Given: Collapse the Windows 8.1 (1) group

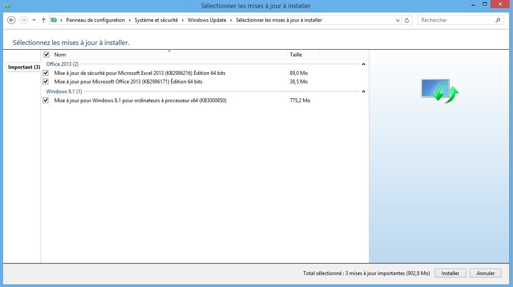Looking at the screenshot, I should (363, 92).
